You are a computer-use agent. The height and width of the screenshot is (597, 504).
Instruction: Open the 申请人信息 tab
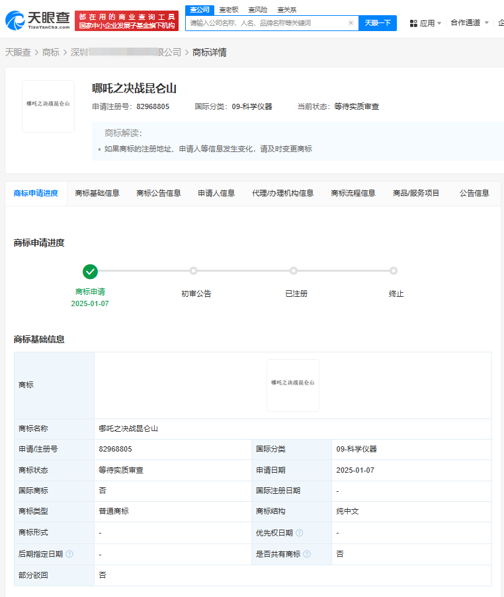click(x=216, y=193)
